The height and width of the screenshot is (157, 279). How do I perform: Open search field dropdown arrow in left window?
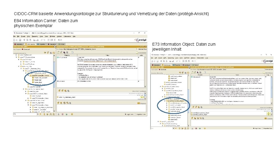38,114
